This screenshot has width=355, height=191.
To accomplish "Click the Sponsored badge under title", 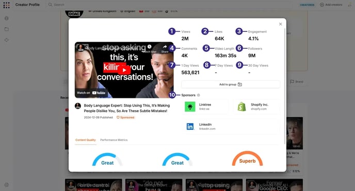I will point(125,117).
